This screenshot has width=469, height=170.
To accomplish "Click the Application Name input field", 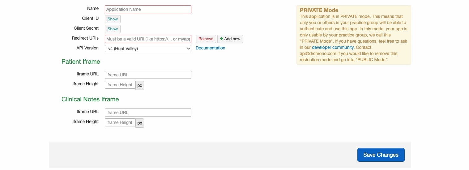I will click(148, 9).
